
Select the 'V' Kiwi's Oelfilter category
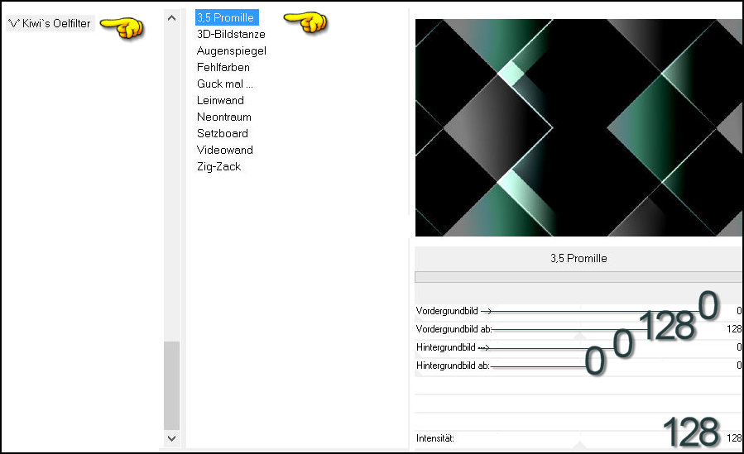tap(50, 23)
